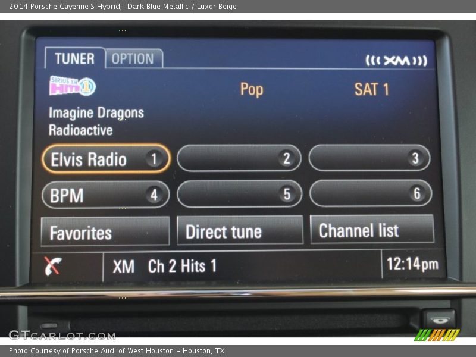Select empty preset button 3

click(x=369, y=158)
